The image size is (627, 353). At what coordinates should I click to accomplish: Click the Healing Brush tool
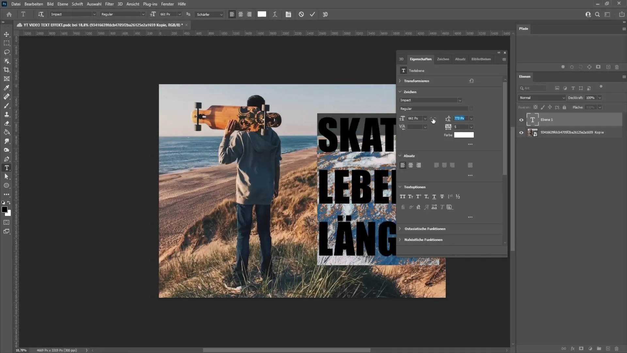[7, 96]
